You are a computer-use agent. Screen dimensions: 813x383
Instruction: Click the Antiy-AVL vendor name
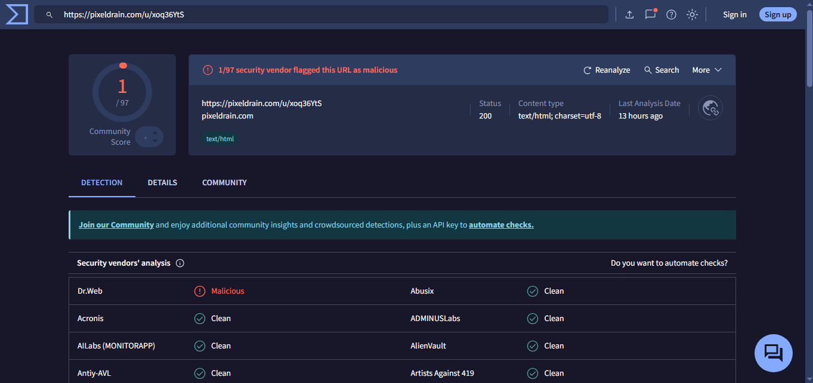click(94, 373)
